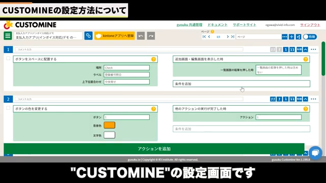
Task: Click the ボタンの色を変更する action header
Action: pyautogui.click(x=85, y=109)
